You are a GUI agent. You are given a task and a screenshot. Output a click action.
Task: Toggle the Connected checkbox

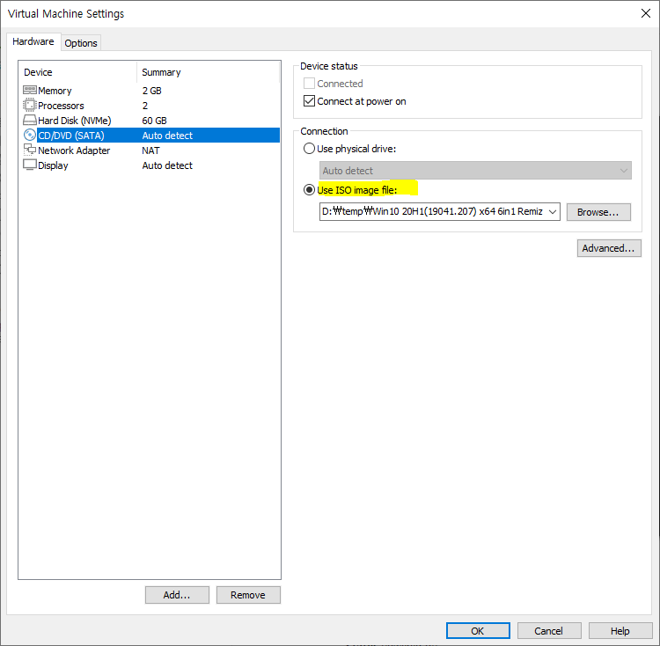309,84
